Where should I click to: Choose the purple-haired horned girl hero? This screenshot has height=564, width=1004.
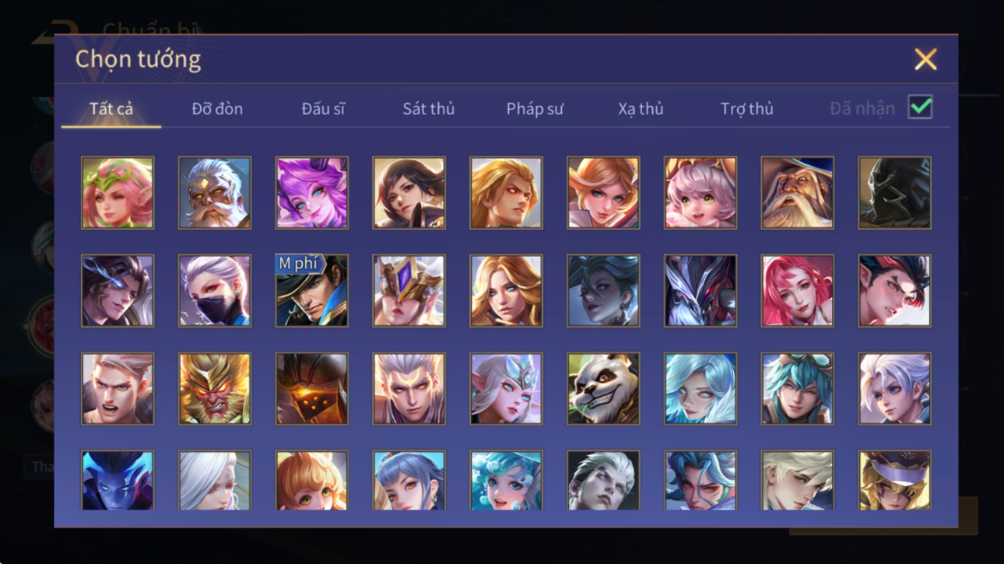[311, 193]
